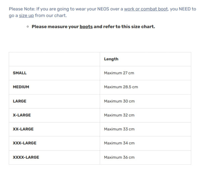Viewport: 204px width, 172px height.
Task: Click the XX-LARGE size label
Action: [23, 129]
